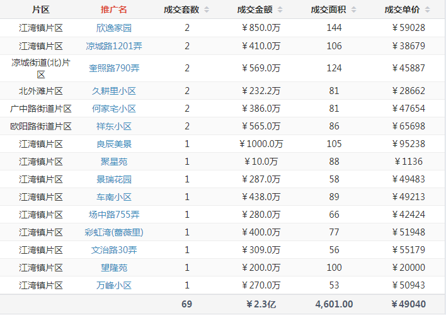This screenshot has height=315, width=446.
Task: Select the unit price ¥28662
Action: 408,91
